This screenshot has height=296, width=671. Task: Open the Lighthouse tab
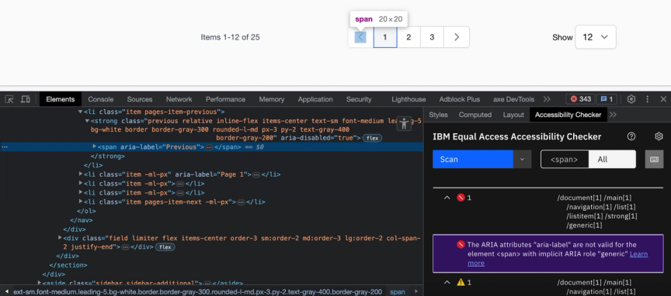[x=409, y=99]
